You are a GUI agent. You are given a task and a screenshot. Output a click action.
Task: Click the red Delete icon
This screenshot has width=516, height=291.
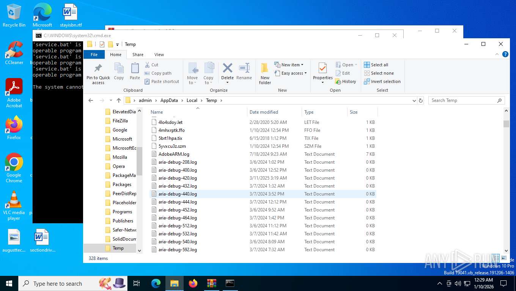coord(227,68)
